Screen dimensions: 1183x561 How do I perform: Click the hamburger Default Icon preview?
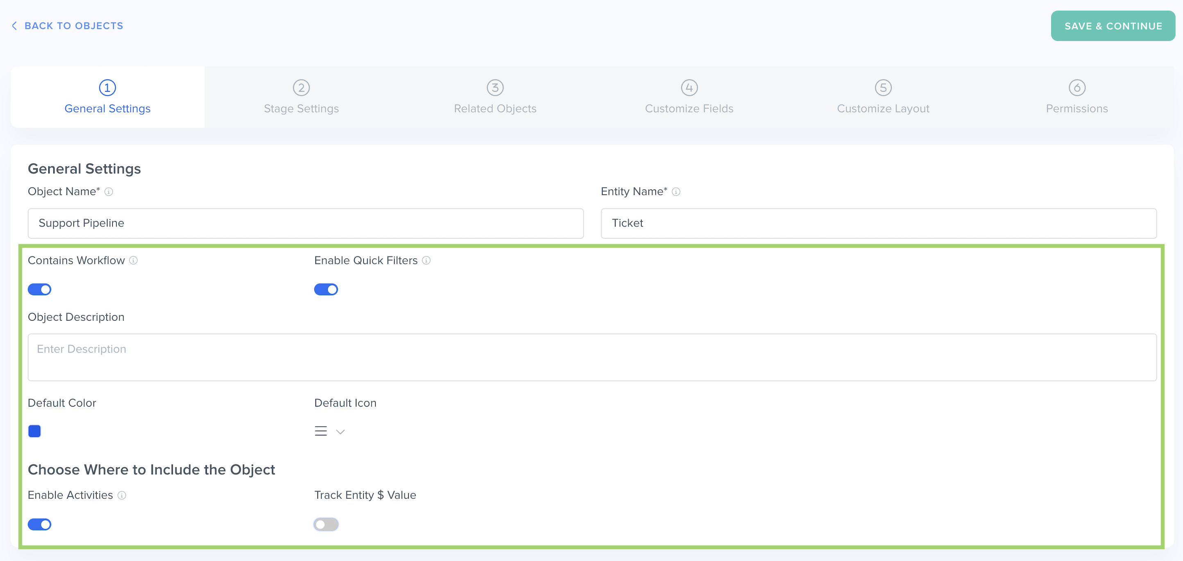321,431
